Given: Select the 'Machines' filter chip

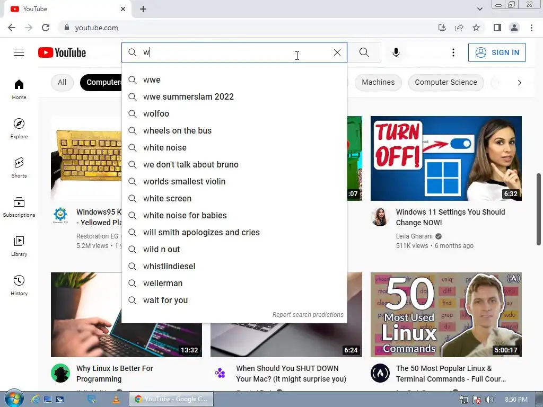Looking at the screenshot, I should [378, 82].
